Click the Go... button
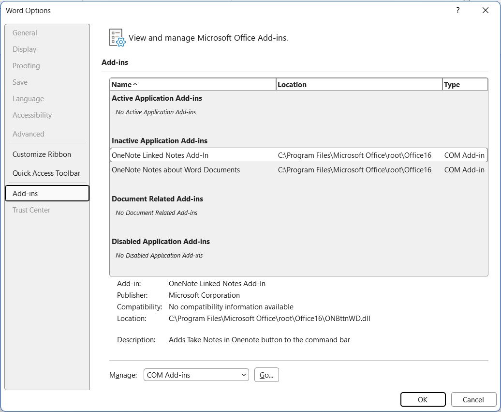 [266, 375]
